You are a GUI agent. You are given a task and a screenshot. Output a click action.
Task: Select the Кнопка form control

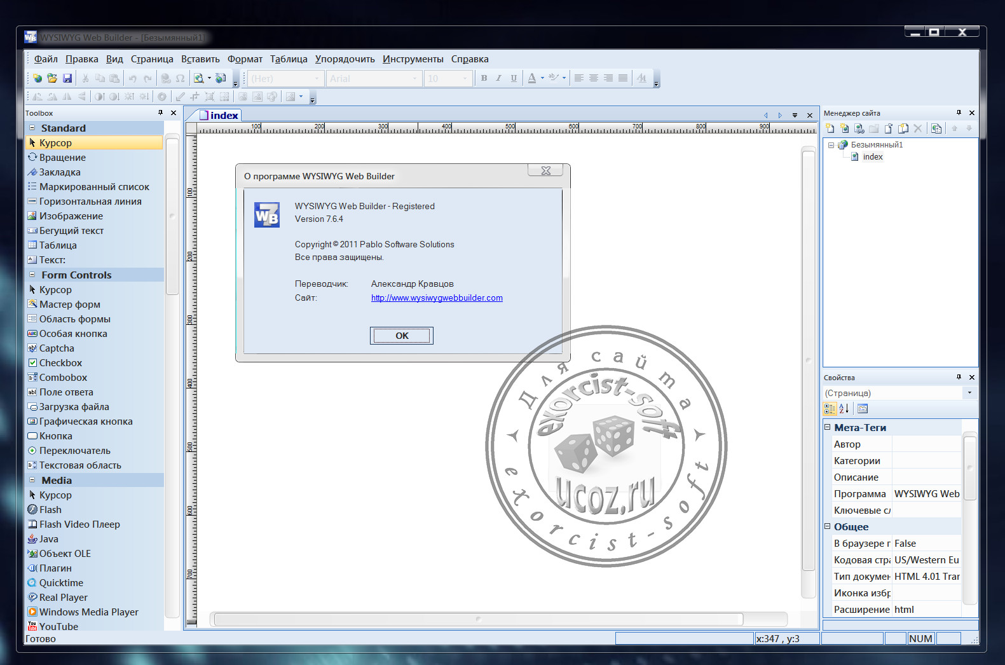tap(55, 436)
